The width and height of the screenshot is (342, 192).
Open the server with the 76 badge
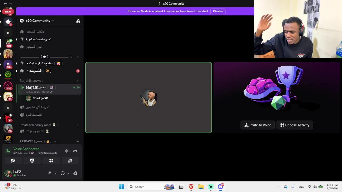[x=8, y=96]
